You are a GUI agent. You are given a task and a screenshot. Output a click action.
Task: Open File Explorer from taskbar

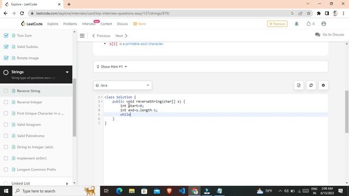click(x=132, y=191)
